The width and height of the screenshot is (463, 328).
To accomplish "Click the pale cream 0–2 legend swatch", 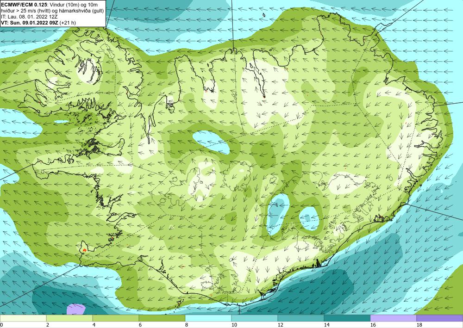I will pos(23,318).
